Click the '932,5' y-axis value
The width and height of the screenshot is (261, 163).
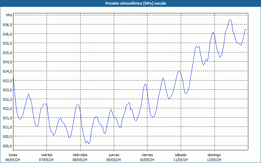pyautogui.click(x=7, y=99)
